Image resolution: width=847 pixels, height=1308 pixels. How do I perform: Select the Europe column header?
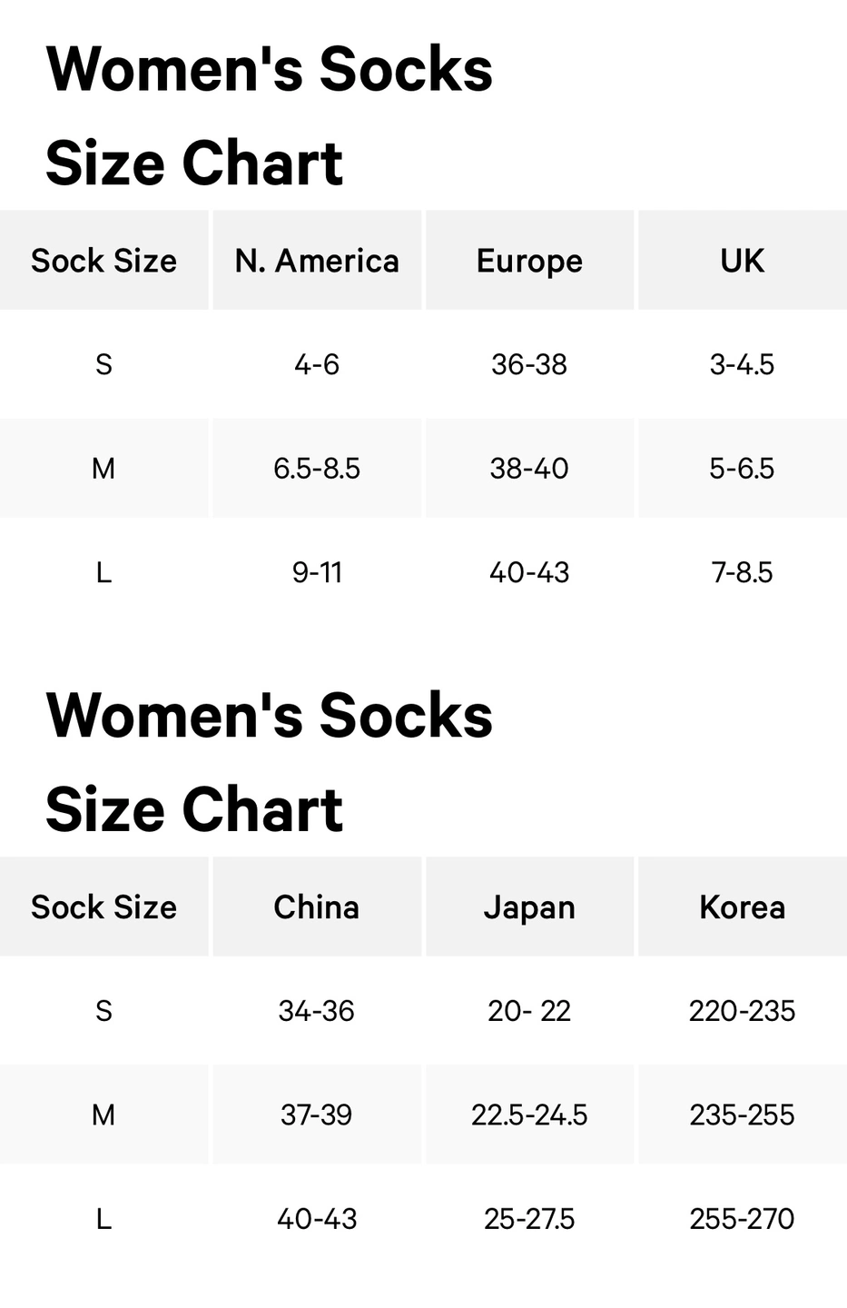tap(529, 261)
